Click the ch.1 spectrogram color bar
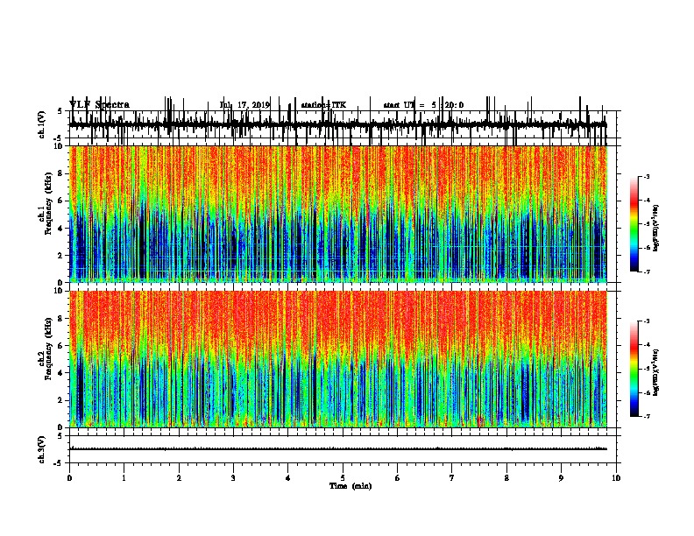 click(634, 223)
